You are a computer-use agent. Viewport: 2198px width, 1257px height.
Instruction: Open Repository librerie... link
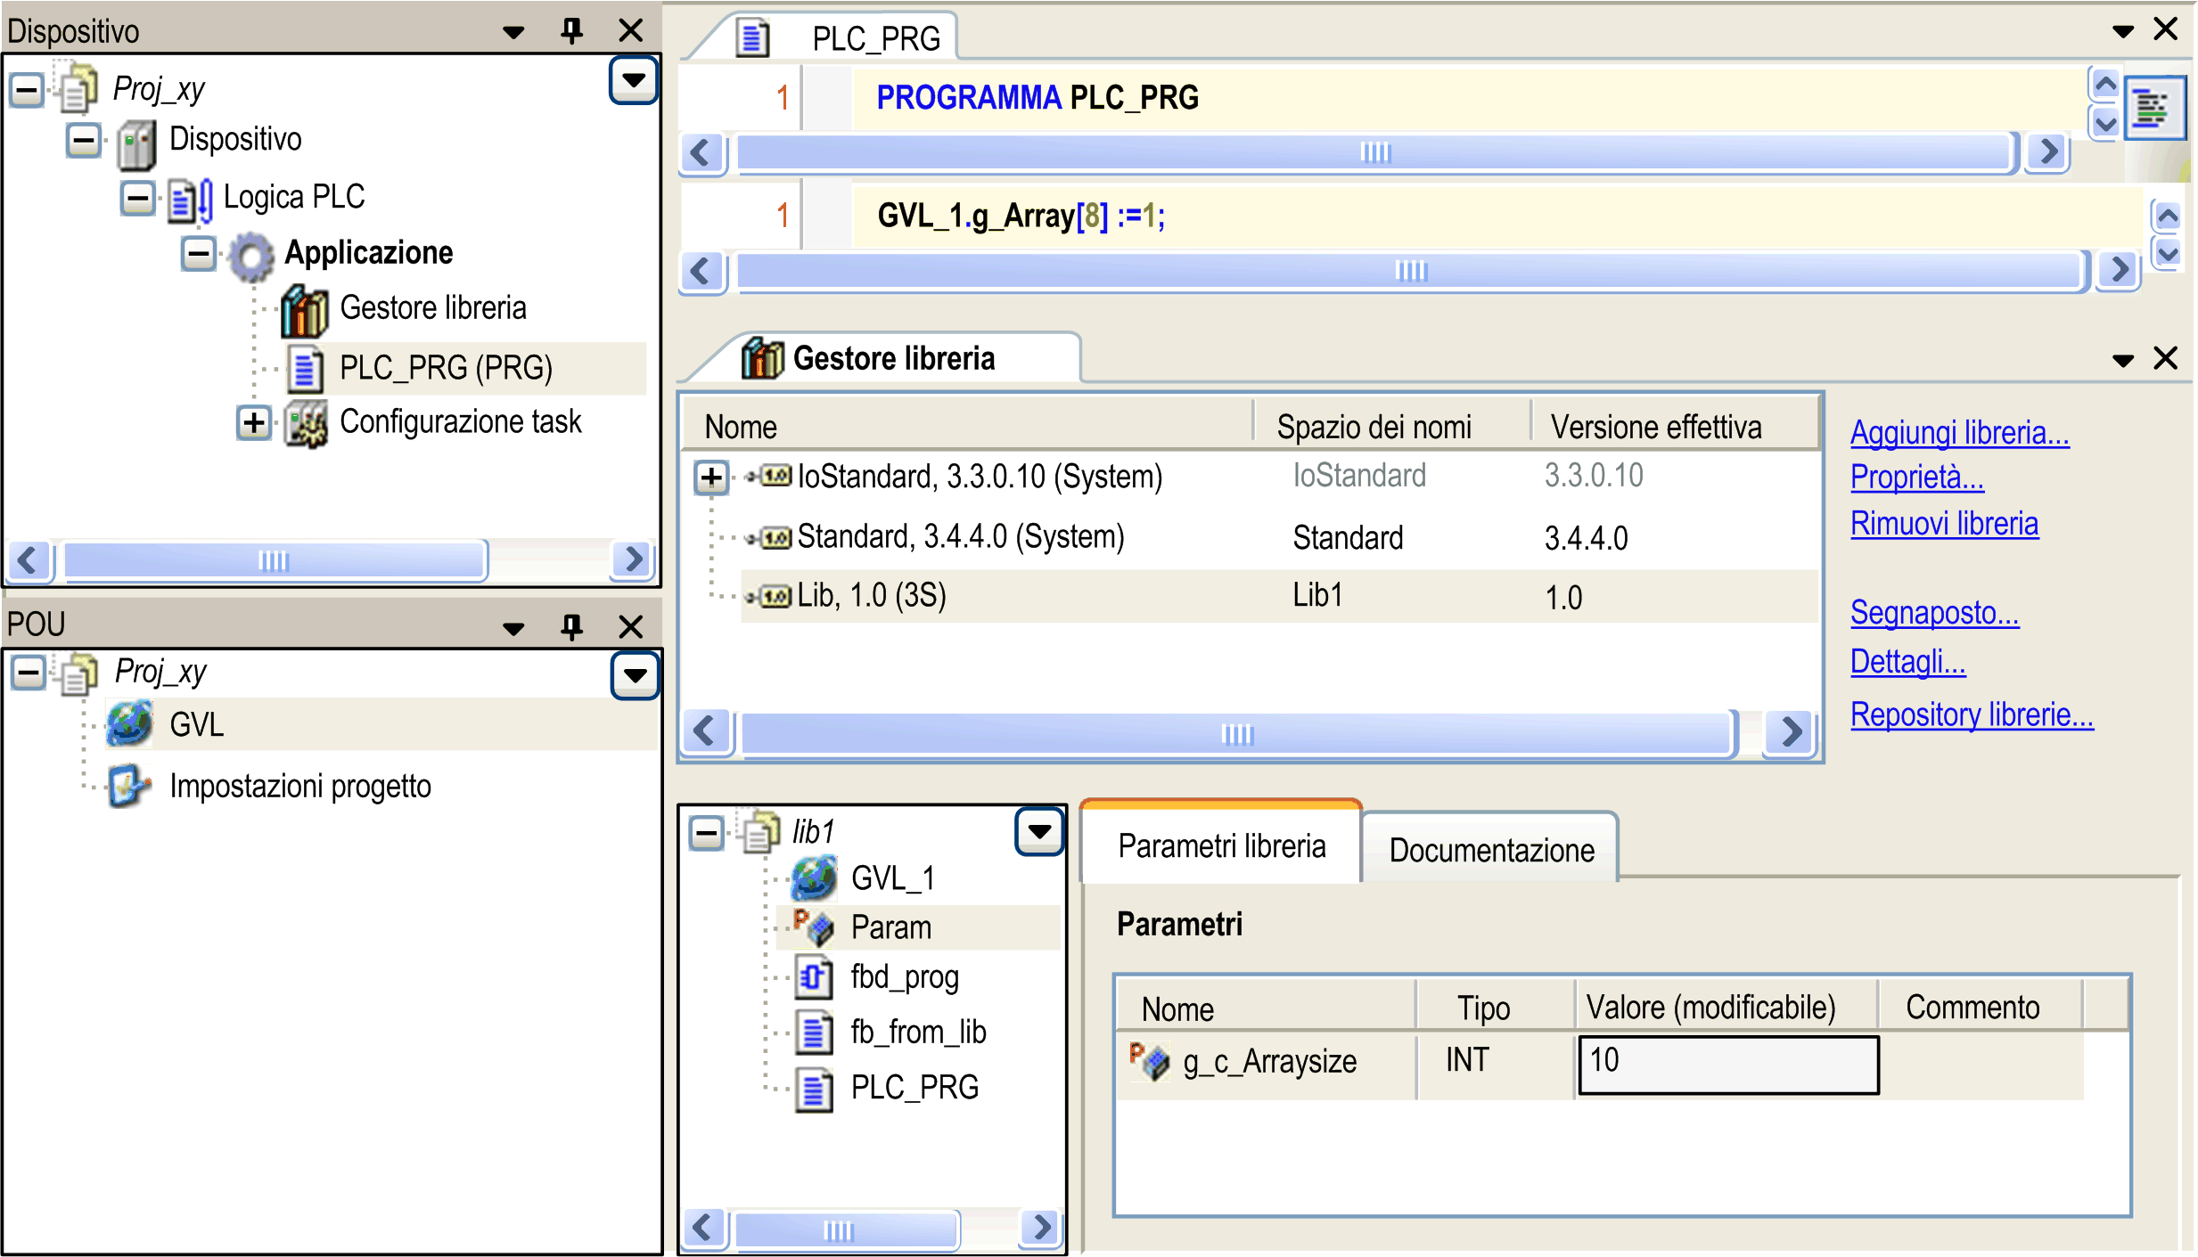pos(1972,714)
